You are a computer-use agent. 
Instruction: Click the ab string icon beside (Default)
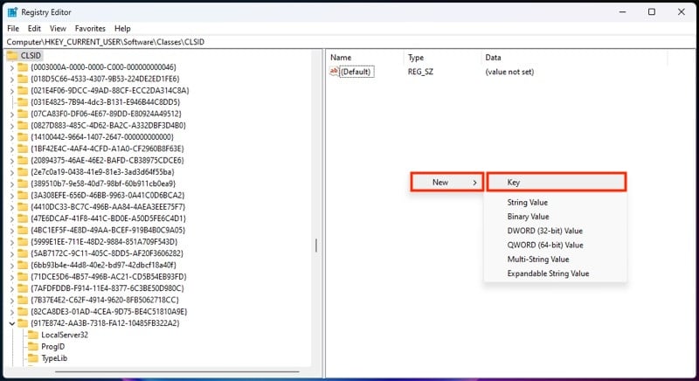point(334,72)
